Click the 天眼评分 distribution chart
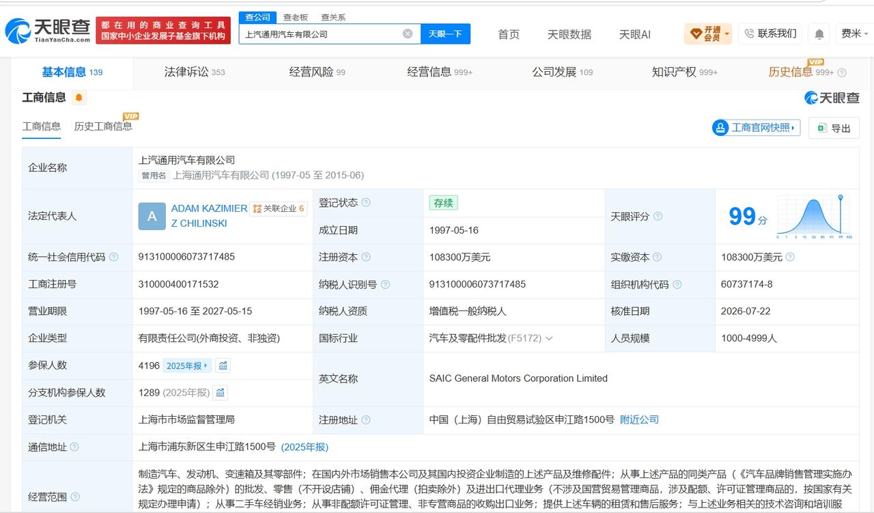This screenshot has width=874, height=513. (x=815, y=217)
